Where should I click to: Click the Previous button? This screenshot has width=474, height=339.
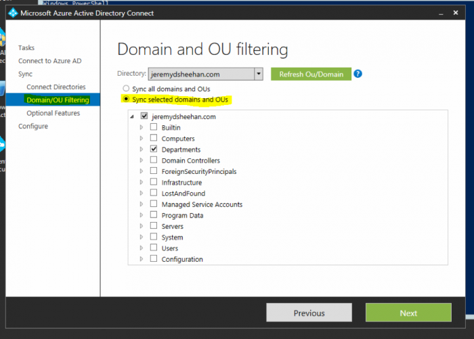coord(309,313)
